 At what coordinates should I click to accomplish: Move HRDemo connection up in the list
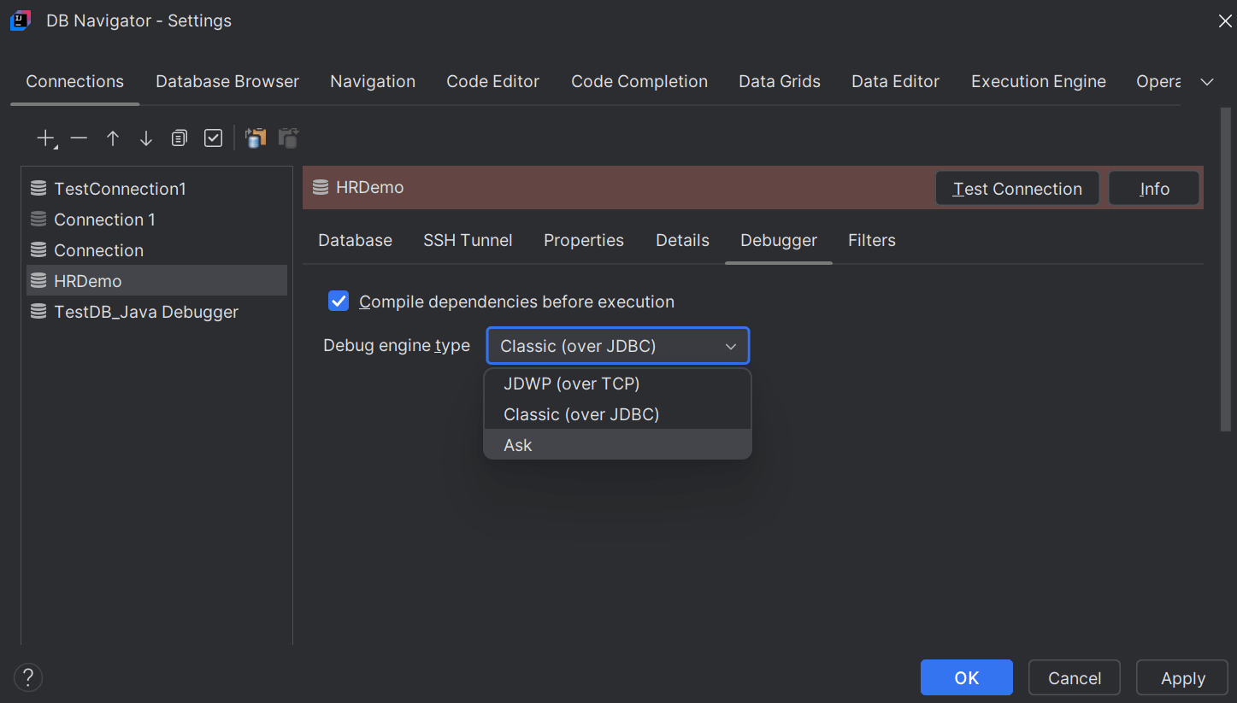pyautogui.click(x=112, y=137)
